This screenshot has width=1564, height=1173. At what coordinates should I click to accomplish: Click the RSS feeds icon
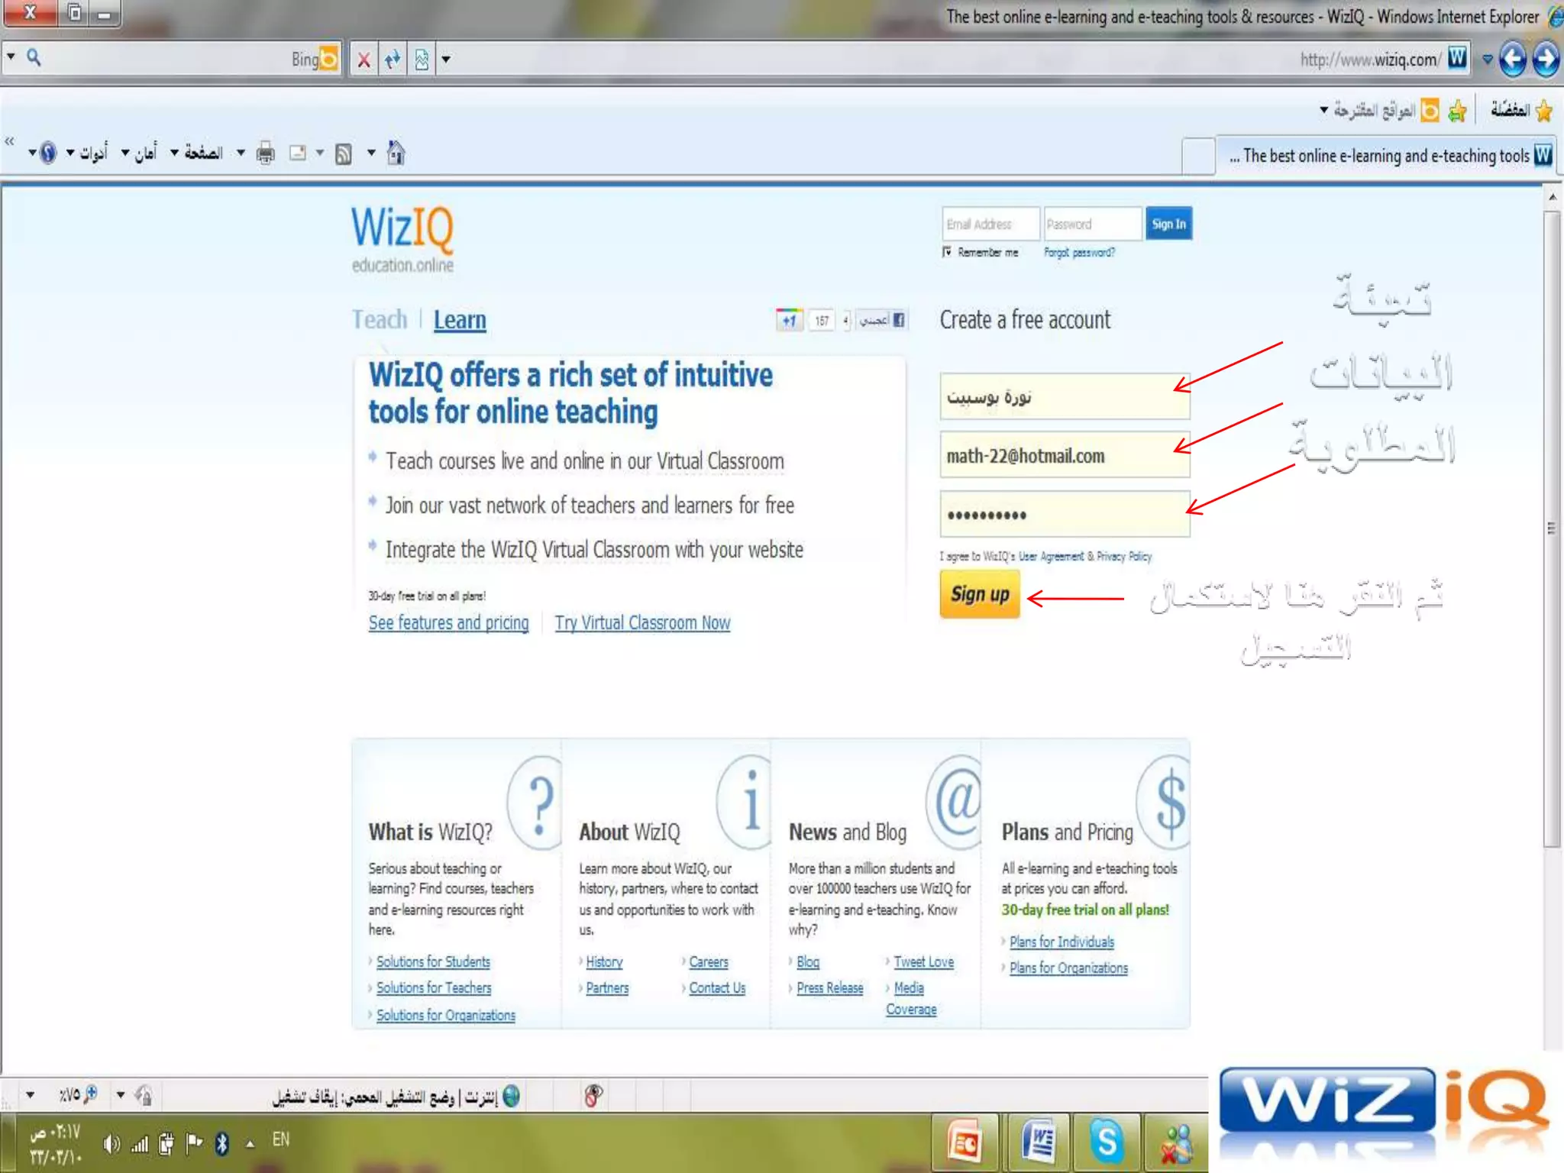(x=344, y=153)
